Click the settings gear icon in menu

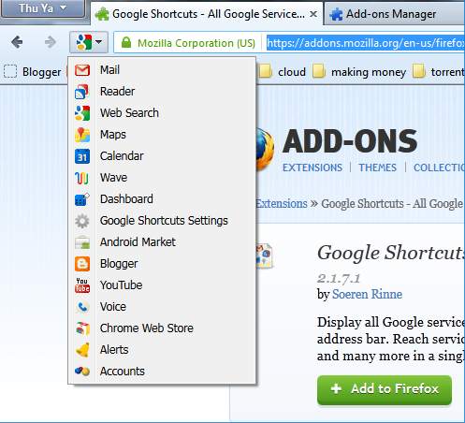click(x=82, y=221)
